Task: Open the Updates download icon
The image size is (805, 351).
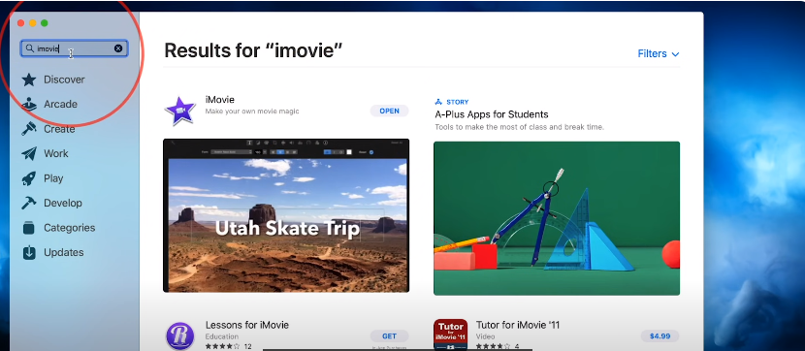Action: point(29,252)
